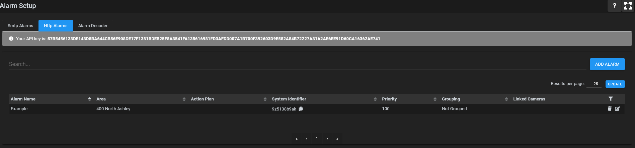Open the table column filter icon

click(611, 99)
